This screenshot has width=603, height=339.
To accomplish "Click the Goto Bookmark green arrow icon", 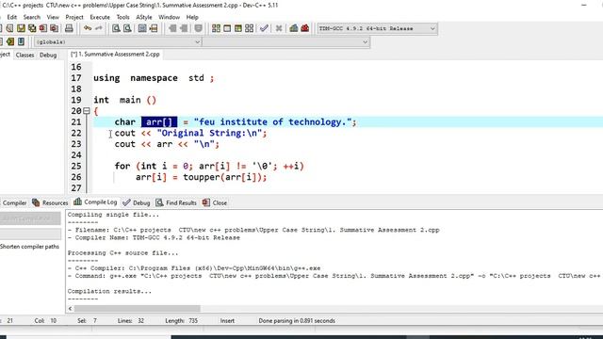I will point(10,41).
